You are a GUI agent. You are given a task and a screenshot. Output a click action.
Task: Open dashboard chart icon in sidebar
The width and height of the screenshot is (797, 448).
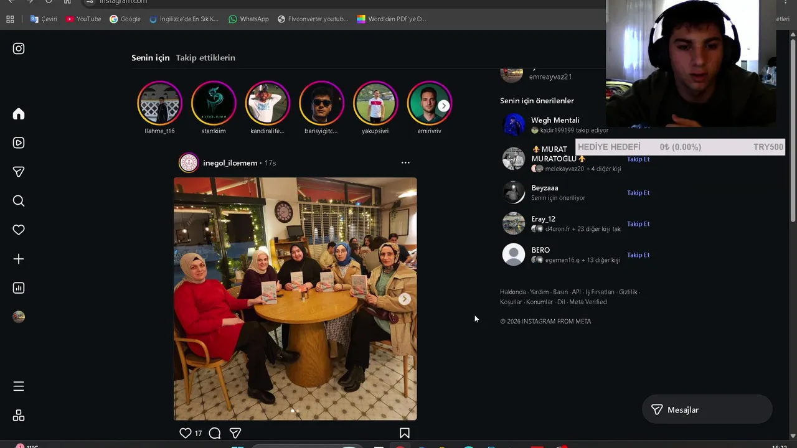(x=19, y=287)
